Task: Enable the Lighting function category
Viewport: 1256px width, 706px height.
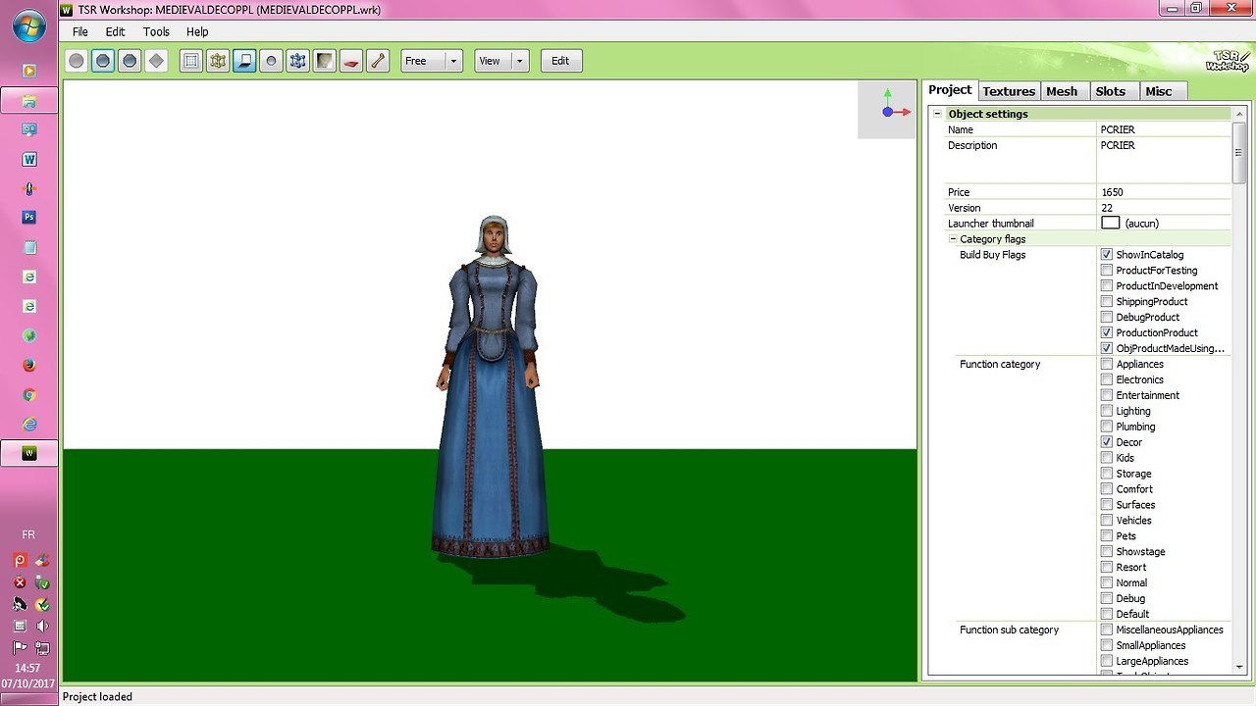Action: (1107, 411)
